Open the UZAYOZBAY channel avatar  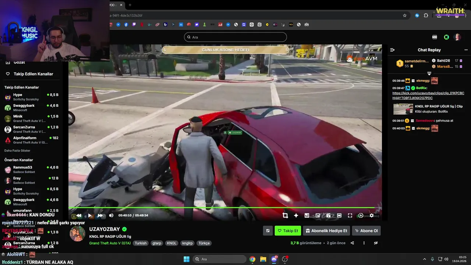click(78, 234)
